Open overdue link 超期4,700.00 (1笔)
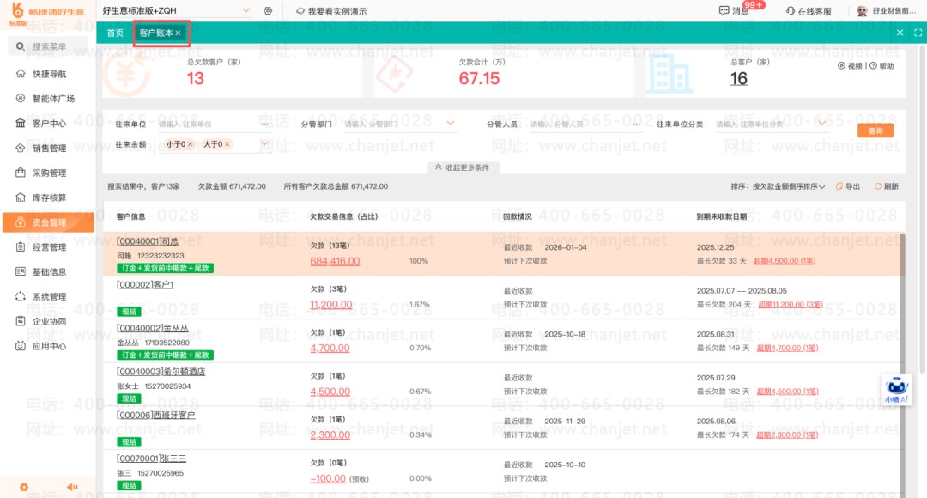Screen dimensions: 927x498 [x=787, y=348]
